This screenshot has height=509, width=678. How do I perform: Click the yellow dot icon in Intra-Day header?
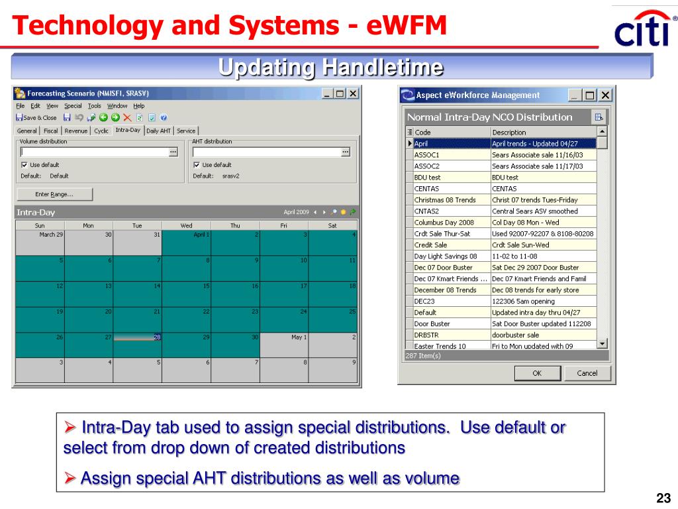pos(344,212)
